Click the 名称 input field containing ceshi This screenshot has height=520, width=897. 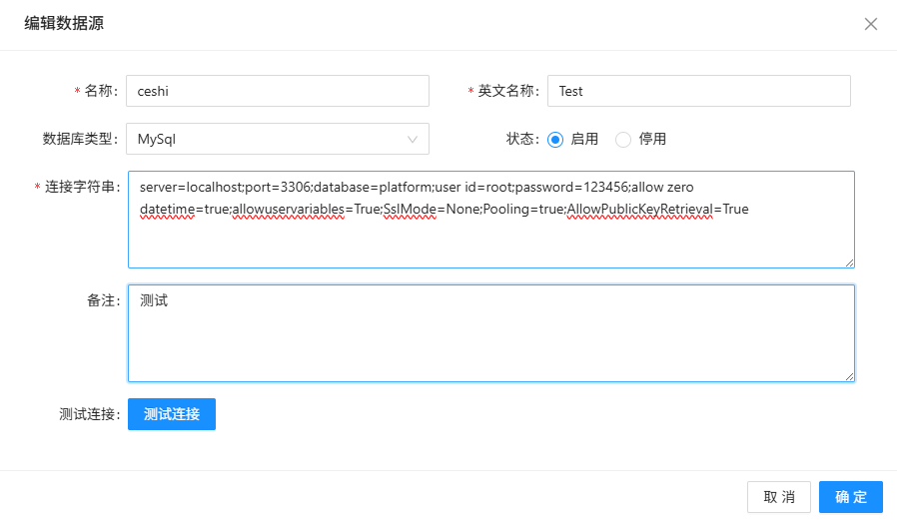coord(278,91)
